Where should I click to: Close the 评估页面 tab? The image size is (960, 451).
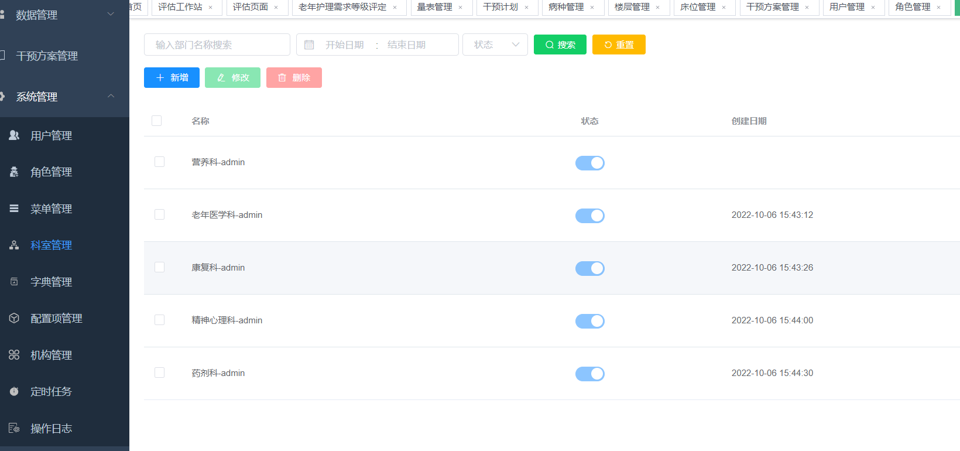276,7
